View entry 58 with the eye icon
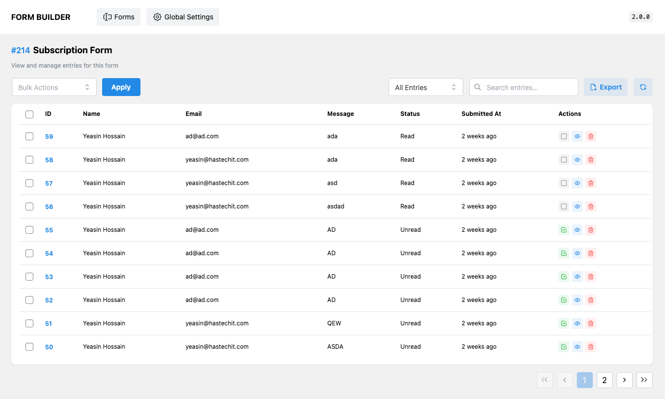Image resolution: width=665 pixels, height=399 pixels. tap(577, 160)
